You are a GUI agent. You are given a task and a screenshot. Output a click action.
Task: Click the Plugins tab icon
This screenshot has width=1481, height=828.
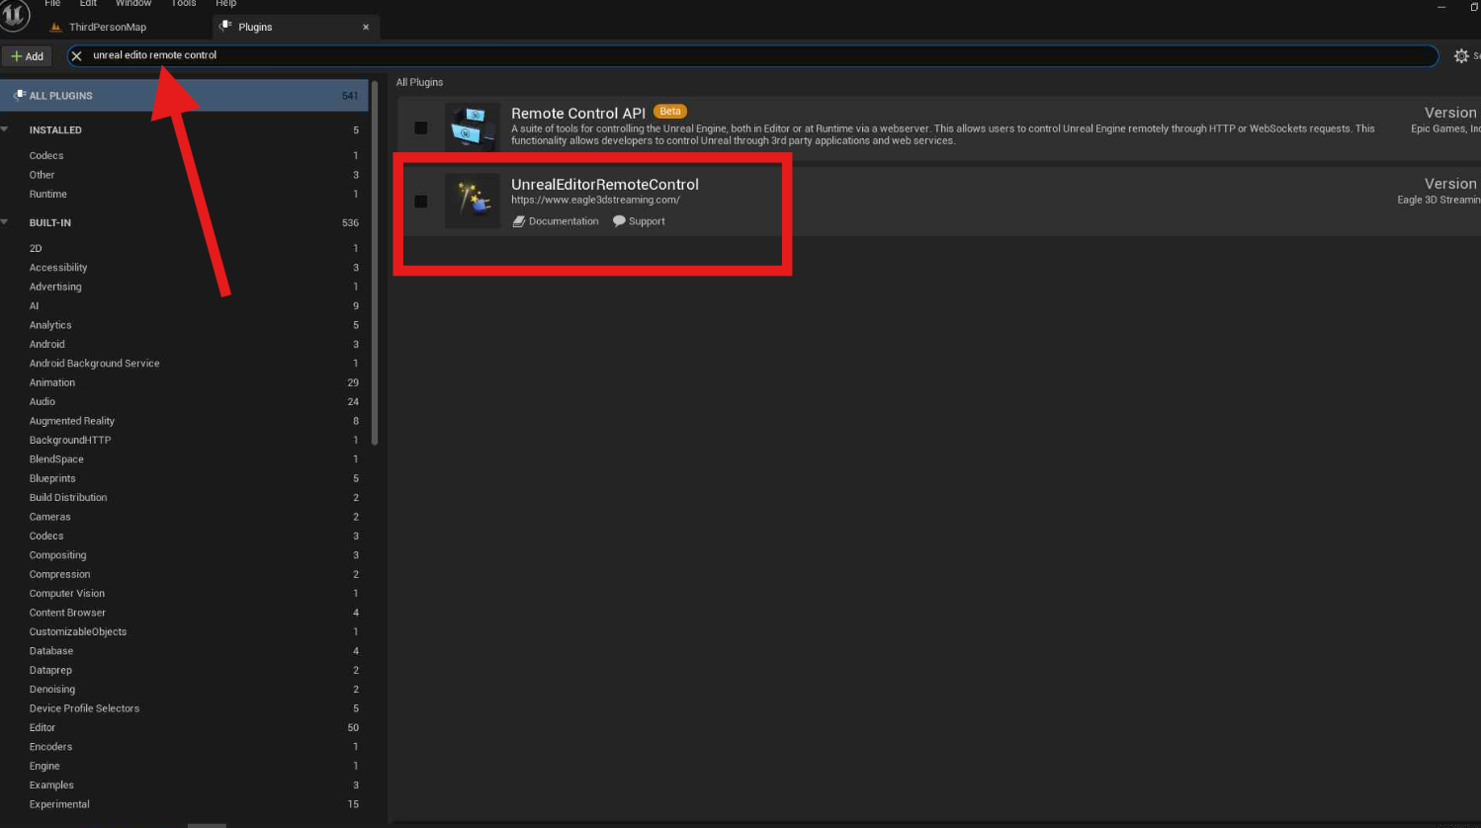pyautogui.click(x=226, y=27)
